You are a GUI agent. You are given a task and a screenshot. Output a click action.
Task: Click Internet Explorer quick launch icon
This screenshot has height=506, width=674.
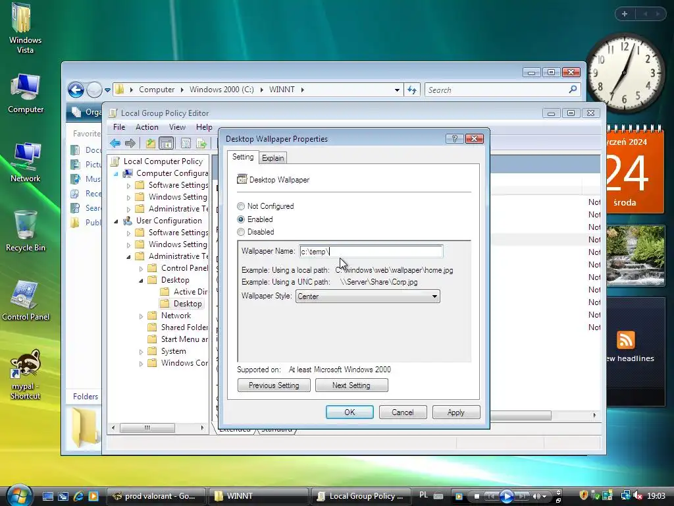pyautogui.click(x=78, y=496)
